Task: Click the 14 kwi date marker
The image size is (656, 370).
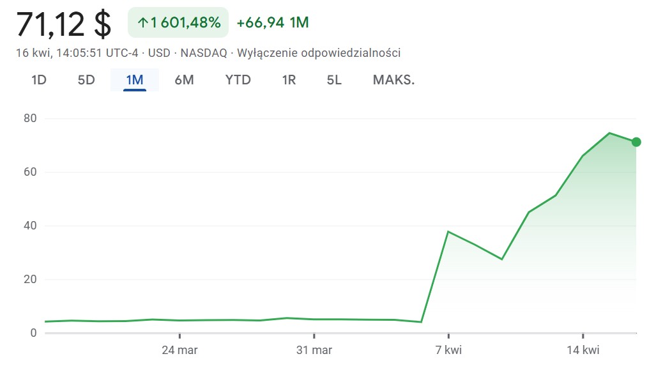Action: point(583,350)
